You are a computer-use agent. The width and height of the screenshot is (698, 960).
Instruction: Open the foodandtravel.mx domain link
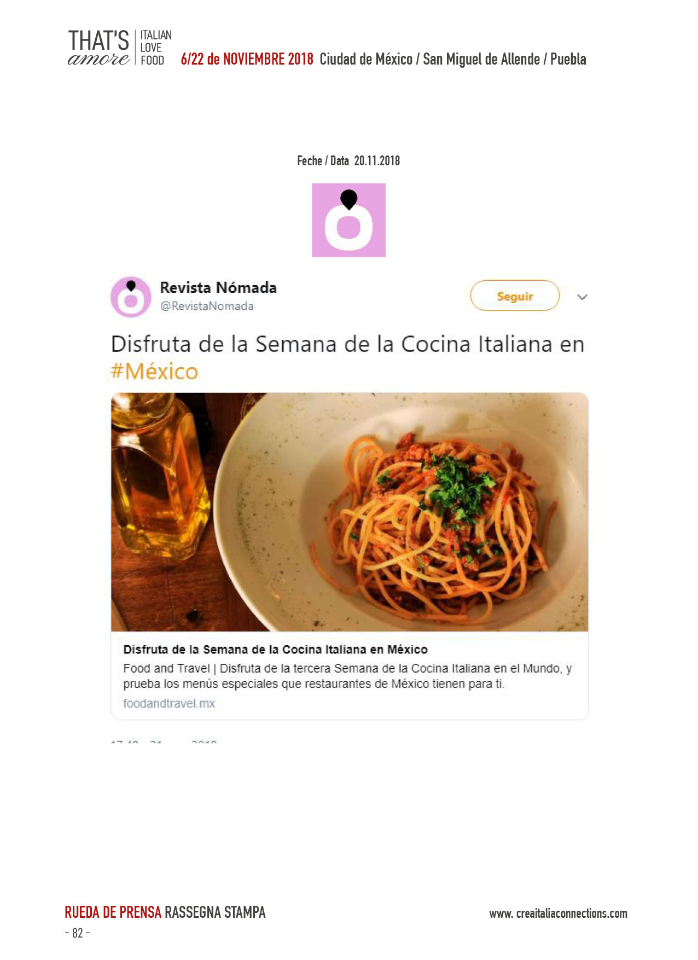(169, 703)
